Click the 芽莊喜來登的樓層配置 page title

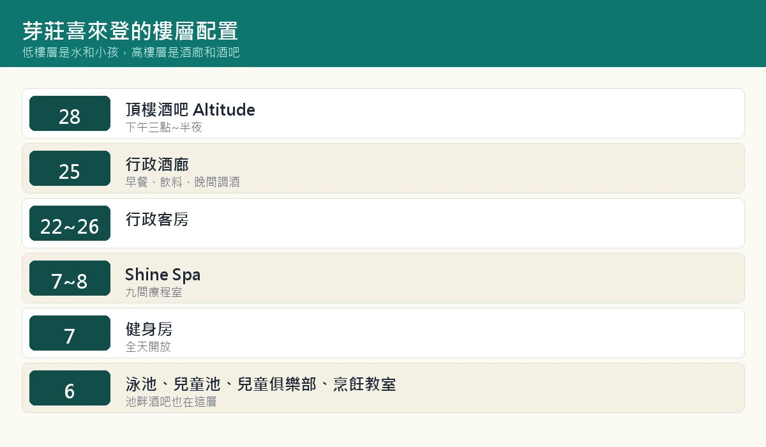click(x=130, y=31)
